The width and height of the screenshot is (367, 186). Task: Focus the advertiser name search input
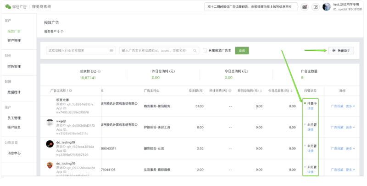pyautogui.click(x=159, y=51)
